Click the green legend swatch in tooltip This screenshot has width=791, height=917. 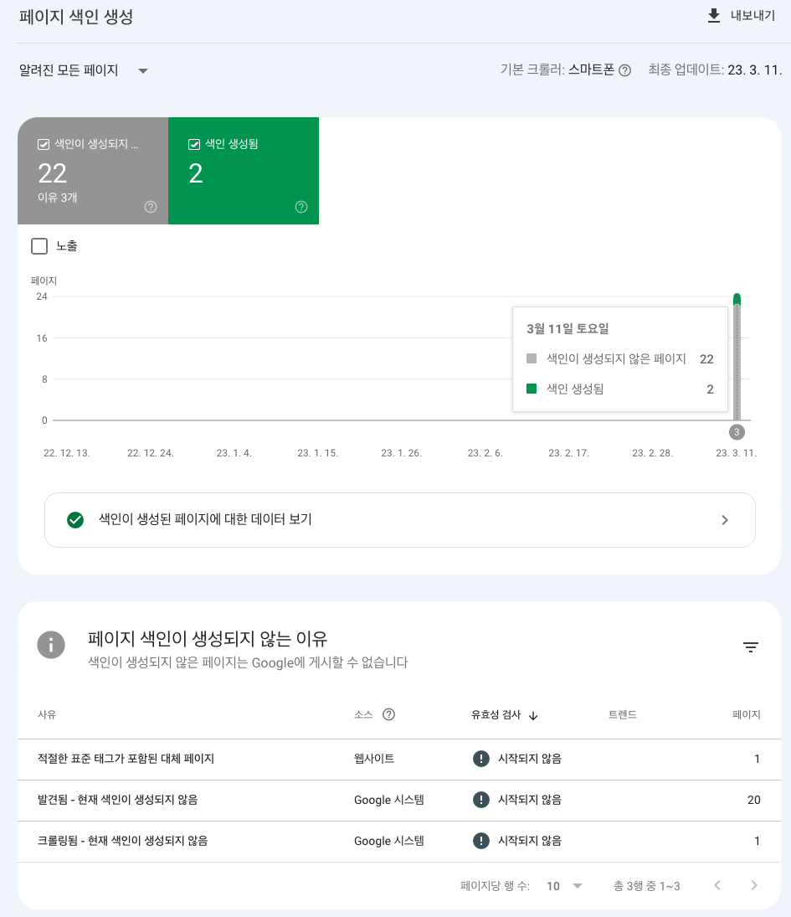(532, 389)
